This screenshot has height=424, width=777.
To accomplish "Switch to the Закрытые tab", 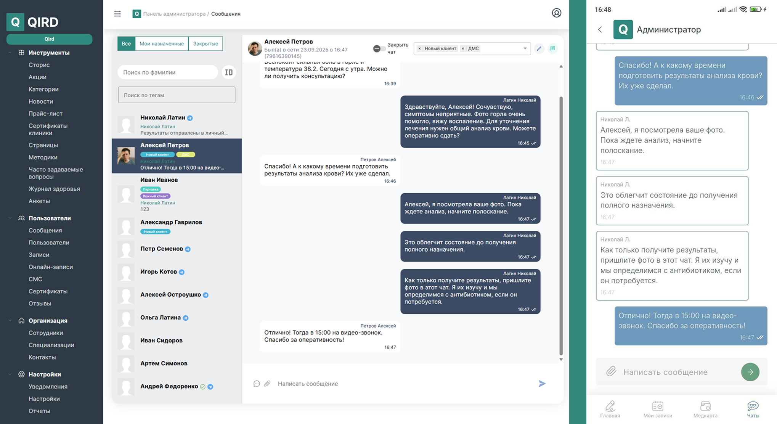I will pos(205,43).
